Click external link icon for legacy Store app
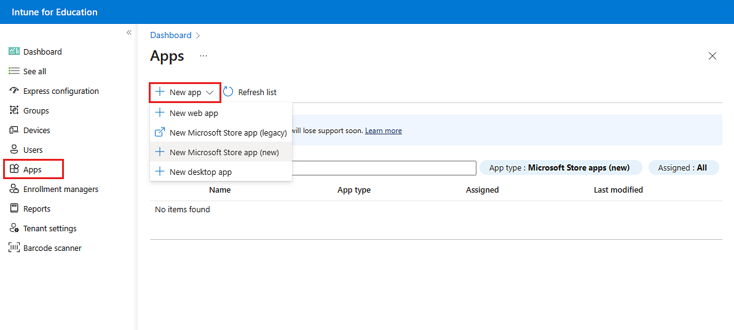Viewport: 734px width, 330px height. [x=160, y=132]
